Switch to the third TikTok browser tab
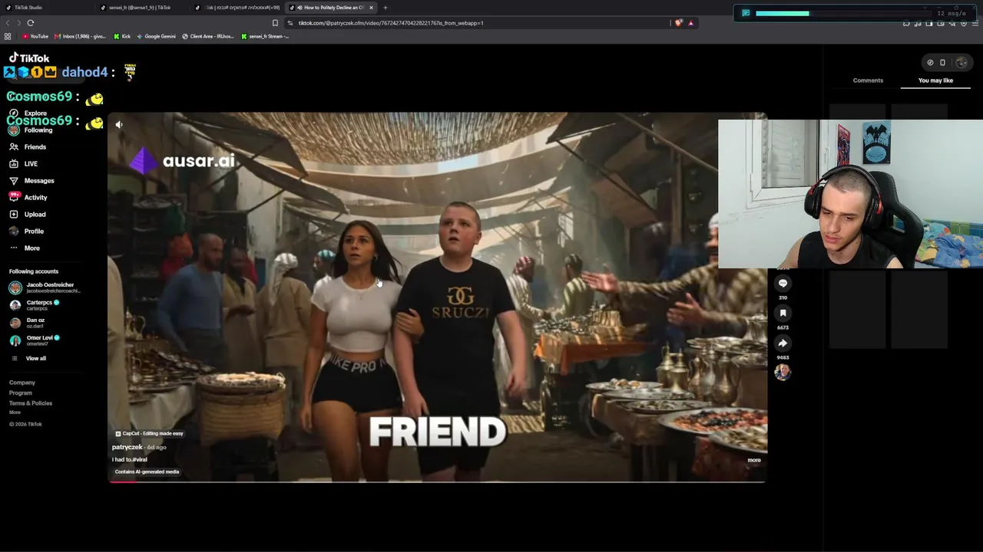Viewport: 983px width, 552px height. tap(238, 8)
